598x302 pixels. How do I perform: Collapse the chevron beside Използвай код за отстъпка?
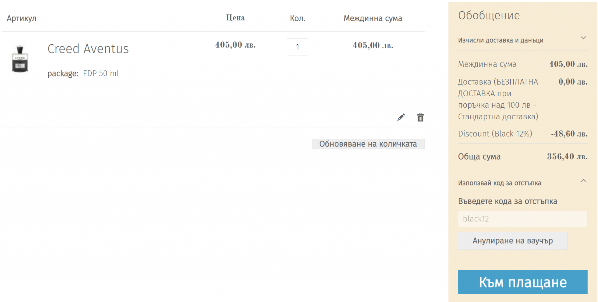click(583, 181)
